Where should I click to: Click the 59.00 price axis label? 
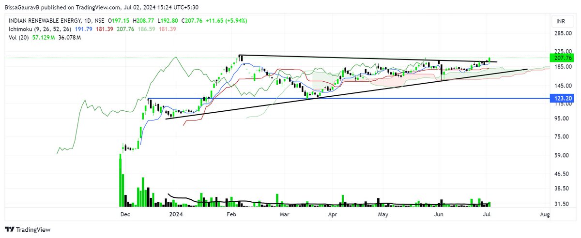tap(562, 155)
